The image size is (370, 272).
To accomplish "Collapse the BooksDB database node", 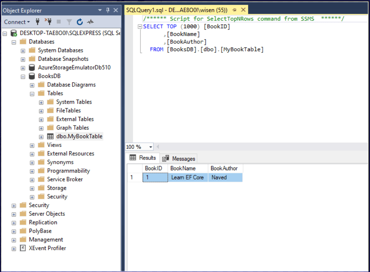I will tap(23, 76).
